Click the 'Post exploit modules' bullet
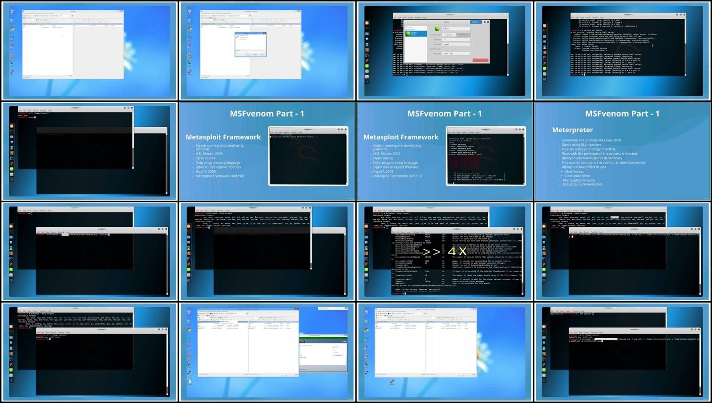Screen dimensions: 712x403 pos(578,180)
